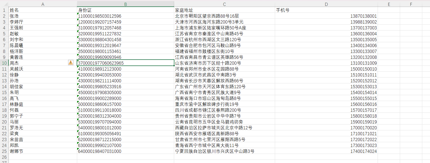Screen dimensions: 430x163
Task: Click ID cell 610000199305056491
Action: pos(126,134)
